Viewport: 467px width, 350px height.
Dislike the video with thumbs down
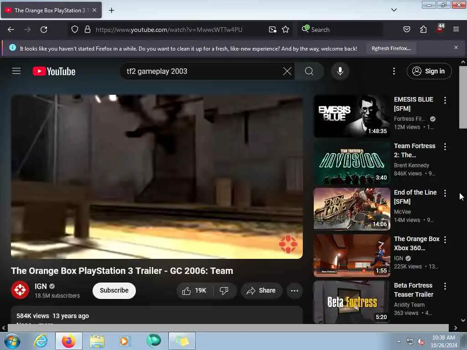click(224, 291)
